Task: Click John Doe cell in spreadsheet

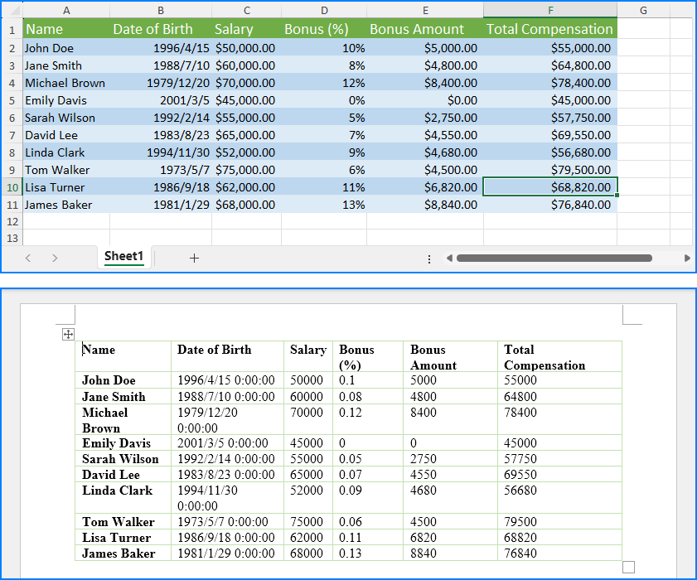Action: tap(66, 48)
